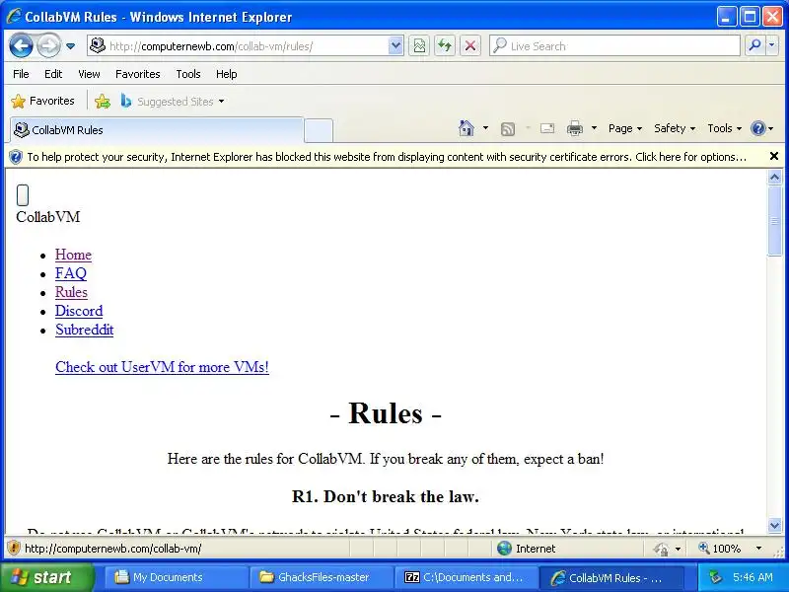The height and width of the screenshot is (592, 789).
Task: Open the Safety command bar menu
Action: click(x=675, y=128)
